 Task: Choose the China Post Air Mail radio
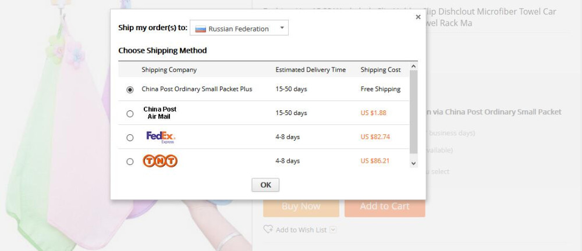[x=130, y=114]
